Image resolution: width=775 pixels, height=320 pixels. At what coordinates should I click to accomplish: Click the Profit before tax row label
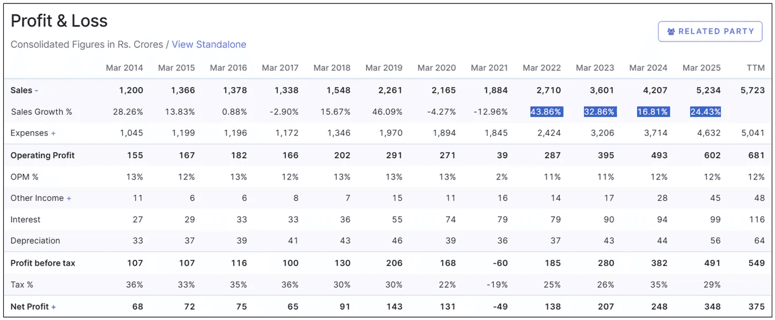[x=42, y=263]
